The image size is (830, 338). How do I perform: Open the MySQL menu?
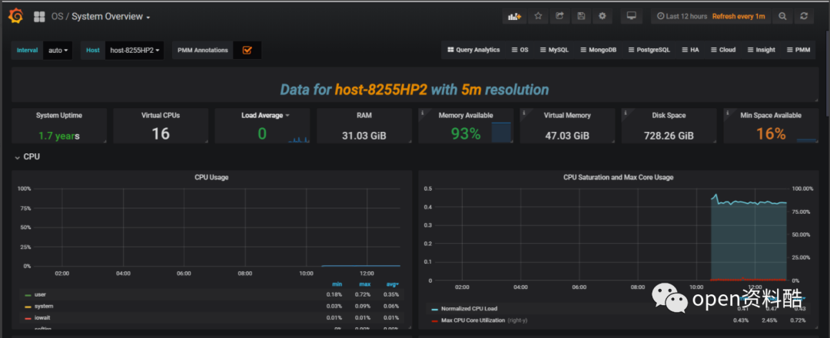tap(553, 50)
